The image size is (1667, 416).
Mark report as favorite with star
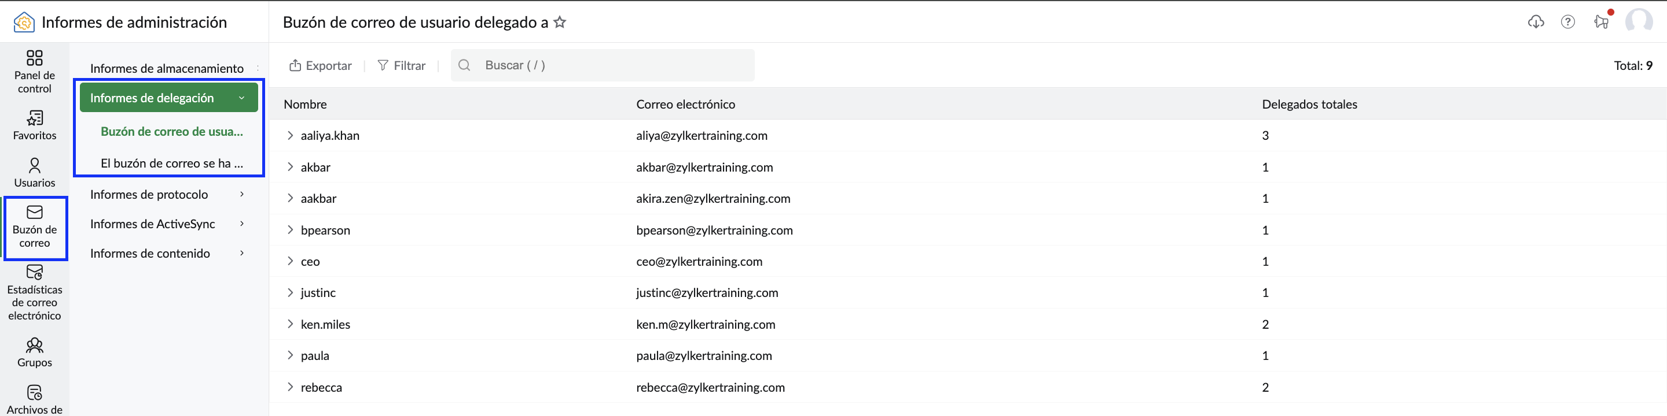click(560, 22)
